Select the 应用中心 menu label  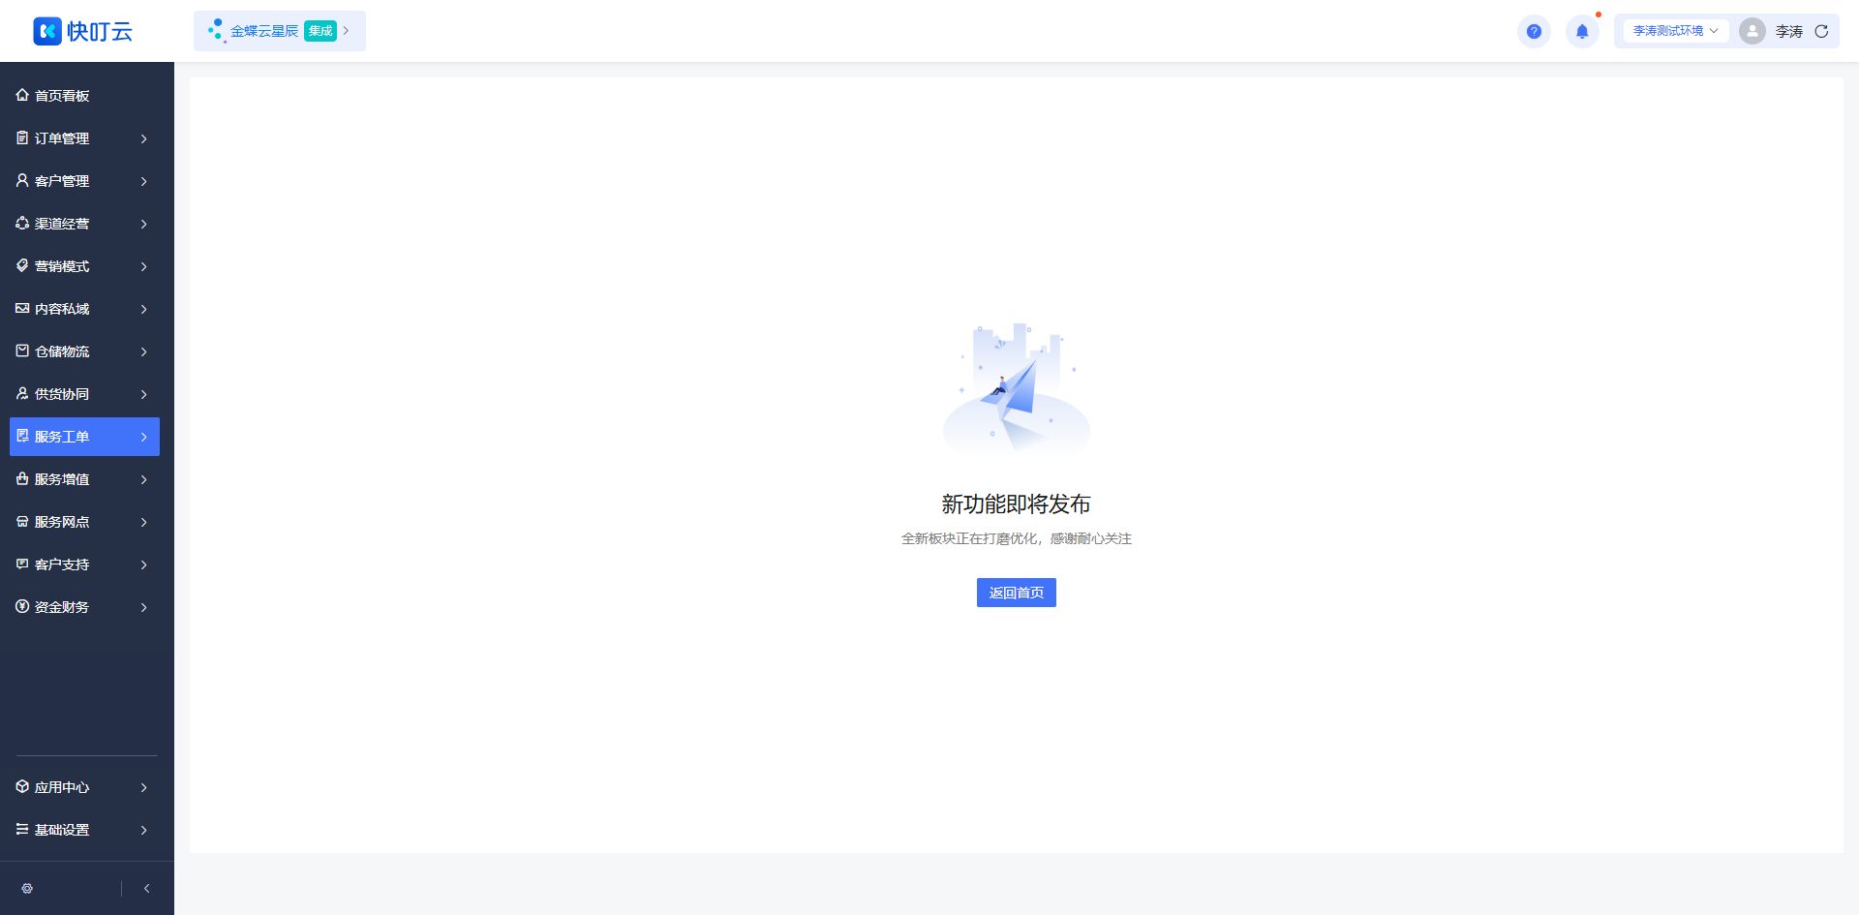62,787
